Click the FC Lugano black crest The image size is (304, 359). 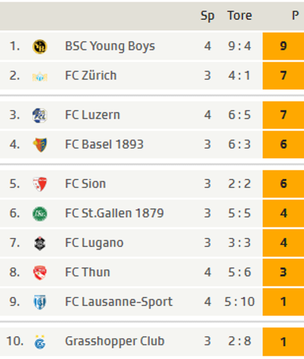click(x=40, y=243)
